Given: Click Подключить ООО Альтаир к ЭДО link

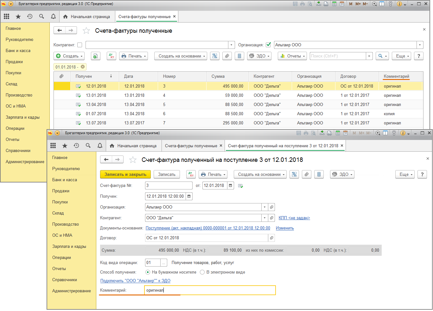Looking at the screenshot, I should coord(135,281).
